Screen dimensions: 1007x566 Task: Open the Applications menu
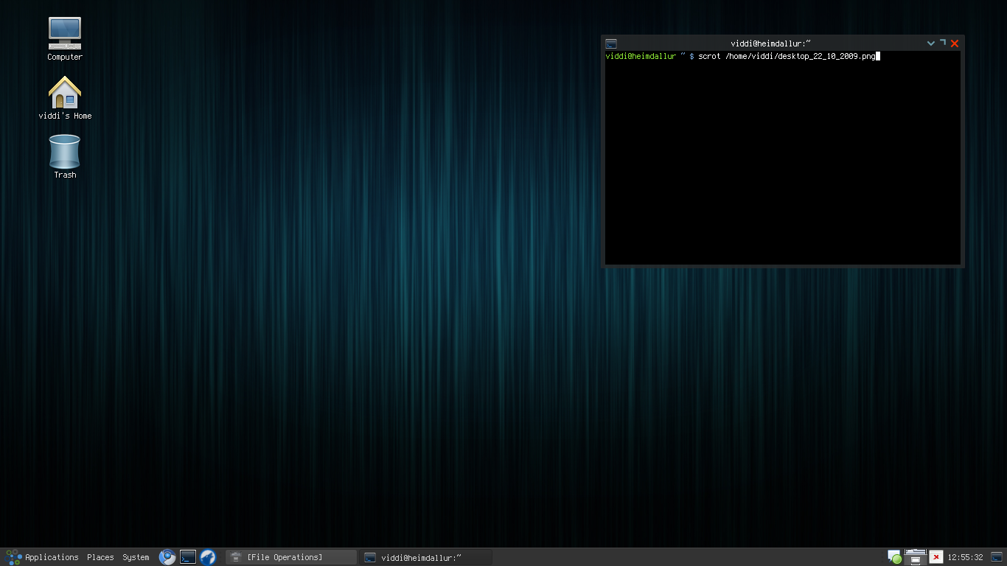tap(52, 557)
